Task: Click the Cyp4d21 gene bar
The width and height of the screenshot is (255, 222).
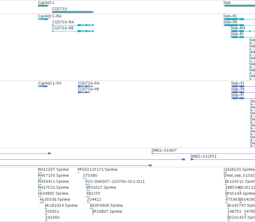Action: click(43, 6)
